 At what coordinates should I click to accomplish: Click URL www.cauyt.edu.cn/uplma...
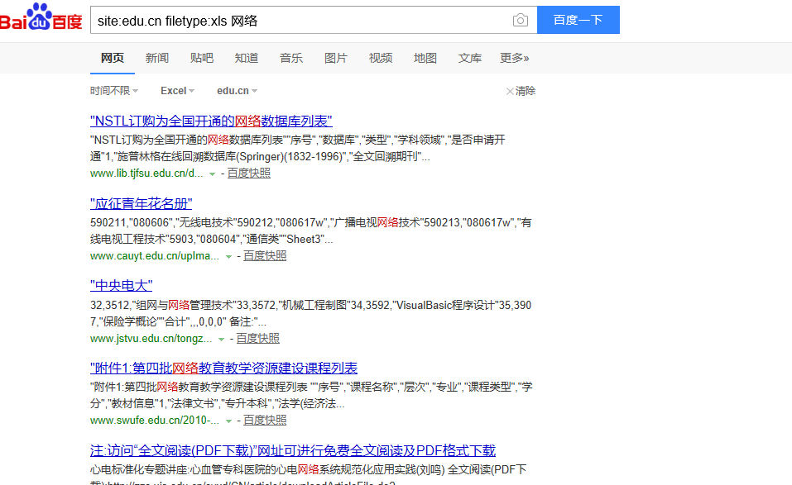pos(155,256)
